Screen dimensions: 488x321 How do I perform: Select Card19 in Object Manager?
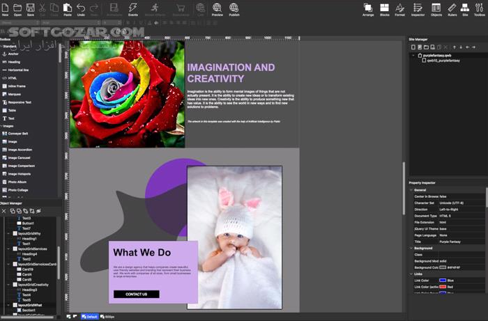[x=25, y=269]
